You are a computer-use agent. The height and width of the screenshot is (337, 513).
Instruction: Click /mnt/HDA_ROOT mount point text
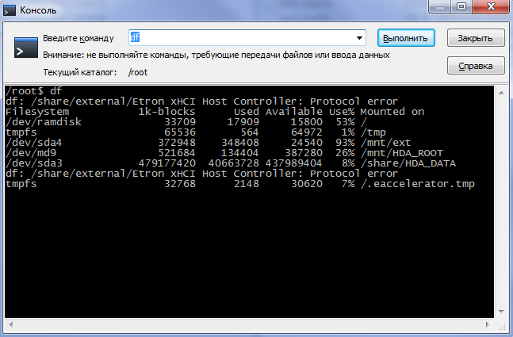[x=402, y=153]
